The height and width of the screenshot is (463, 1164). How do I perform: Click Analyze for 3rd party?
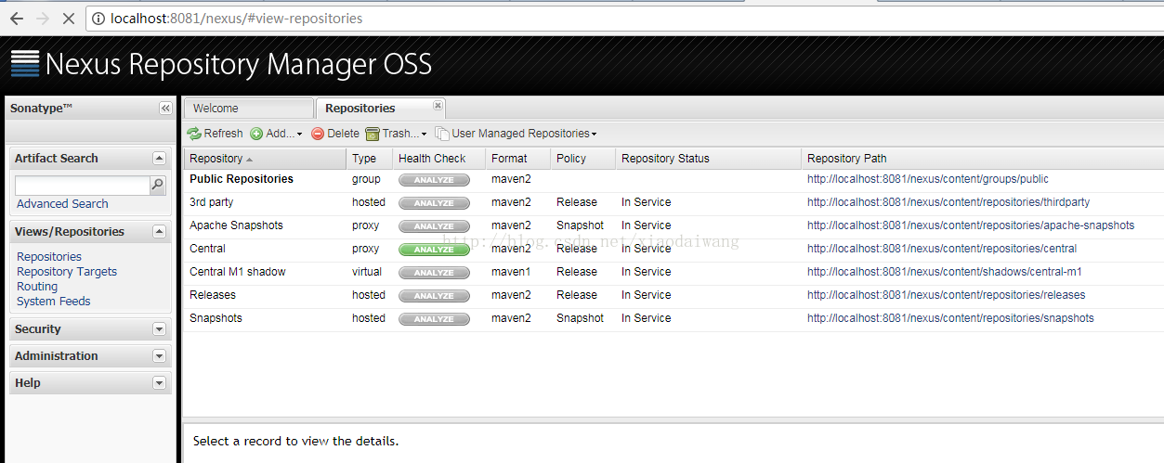point(434,203)
